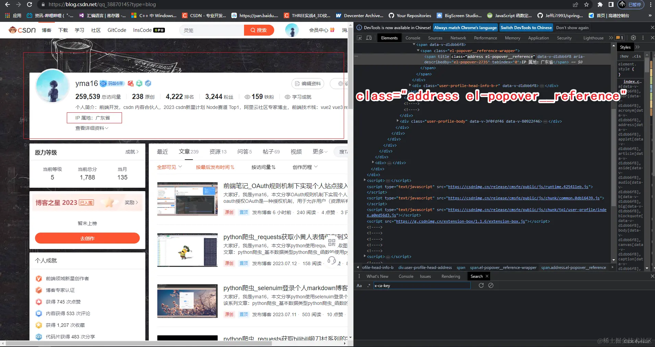Choose Always match Chrome's language
Screen dimensions: 655x347
(x=465, y=27)
